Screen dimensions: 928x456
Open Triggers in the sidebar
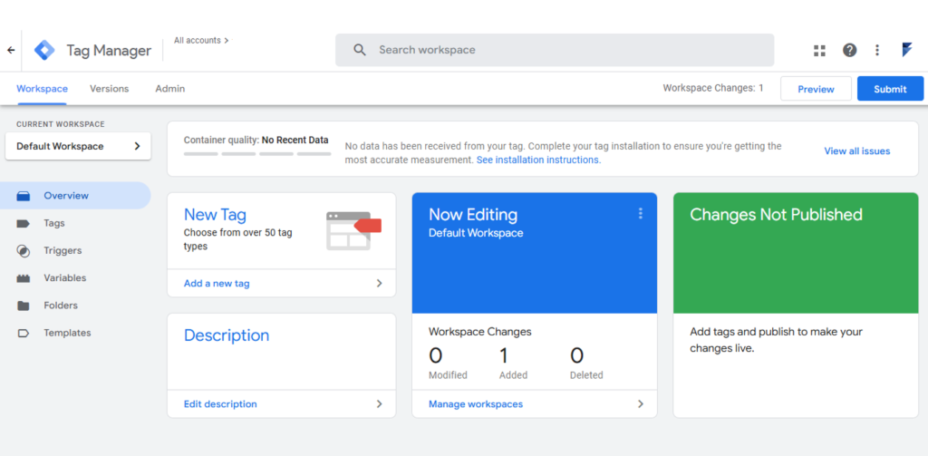point(62,251)
